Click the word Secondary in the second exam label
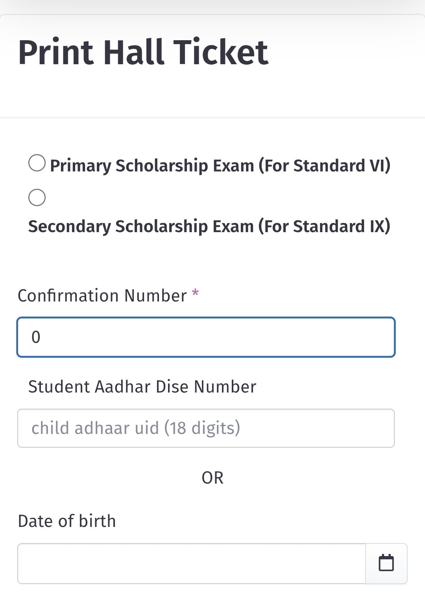Screen dimensions: 425x616 (x=70, y=227)
